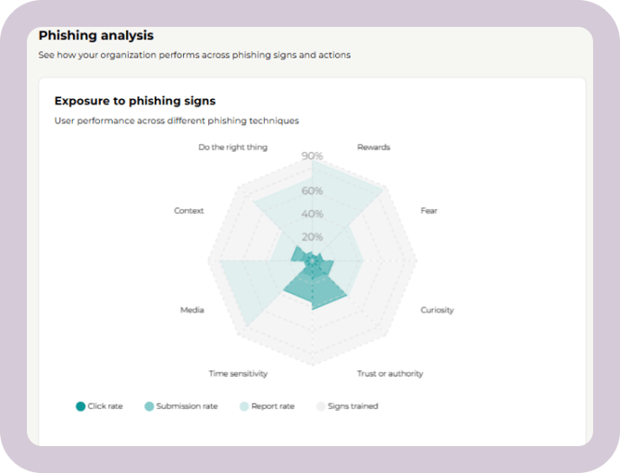Click the Submission rate legend color dot
Viewport: 620px width, 473px height.
tap(148, 406)
